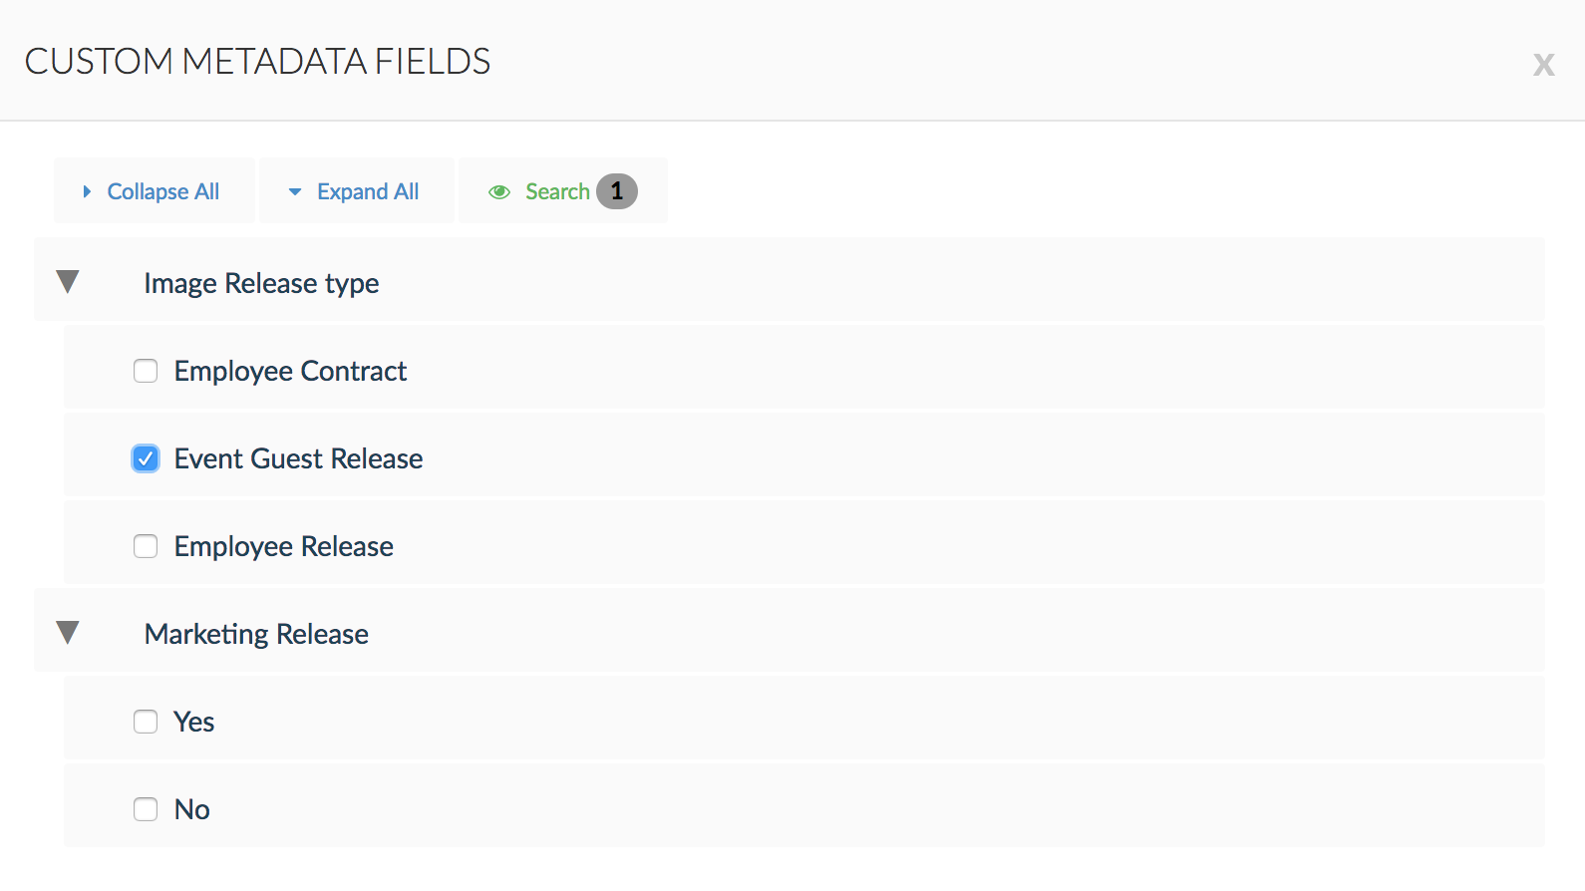Click the Employee Contract row label
The height and width of the screenshot is (891, 1585).
coord(290,371)
